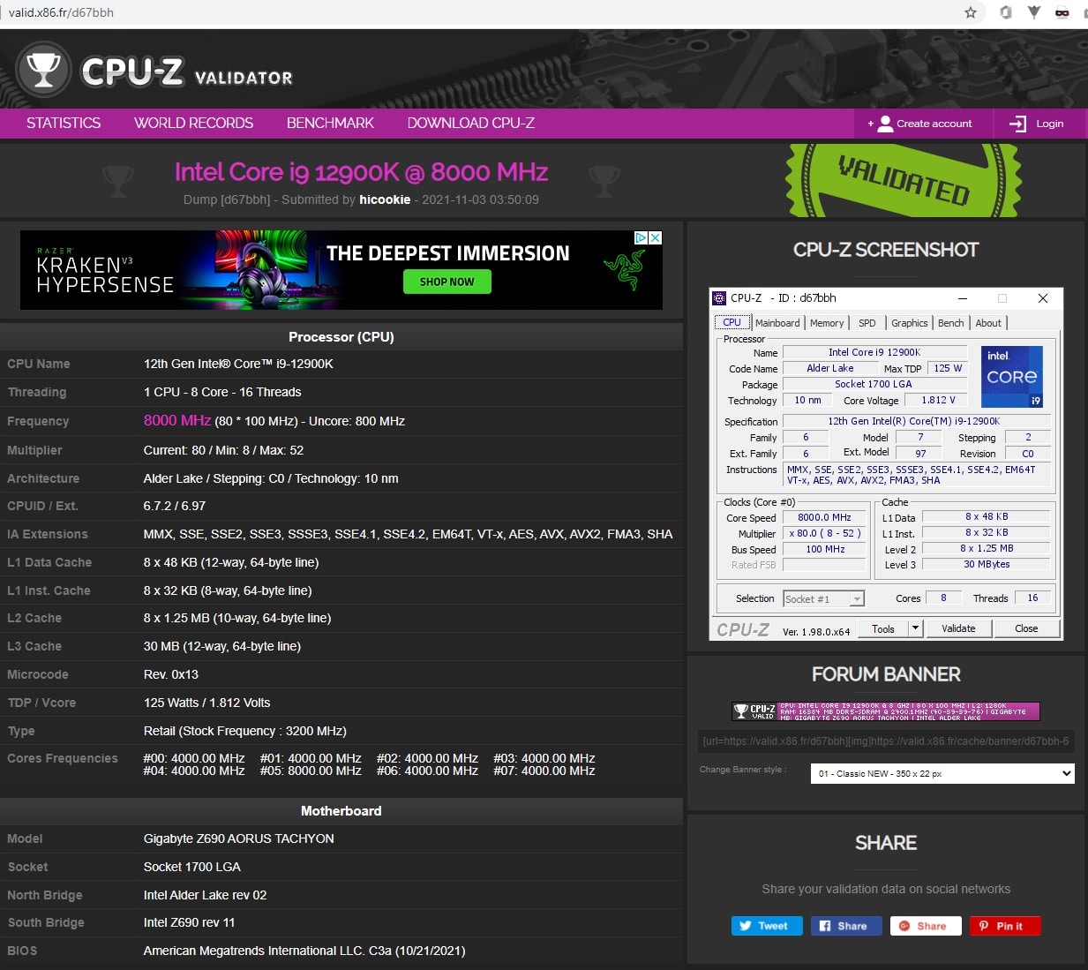Click the forum banner URL code field
The width and height of the screenshot is (1088, 970).
(x=886, y=741)
